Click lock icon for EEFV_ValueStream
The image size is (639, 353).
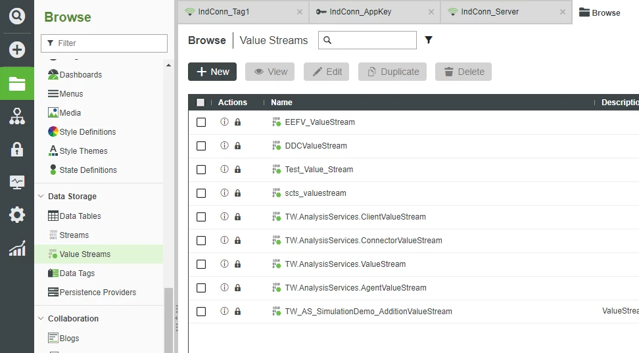click(x=237, y=122)
